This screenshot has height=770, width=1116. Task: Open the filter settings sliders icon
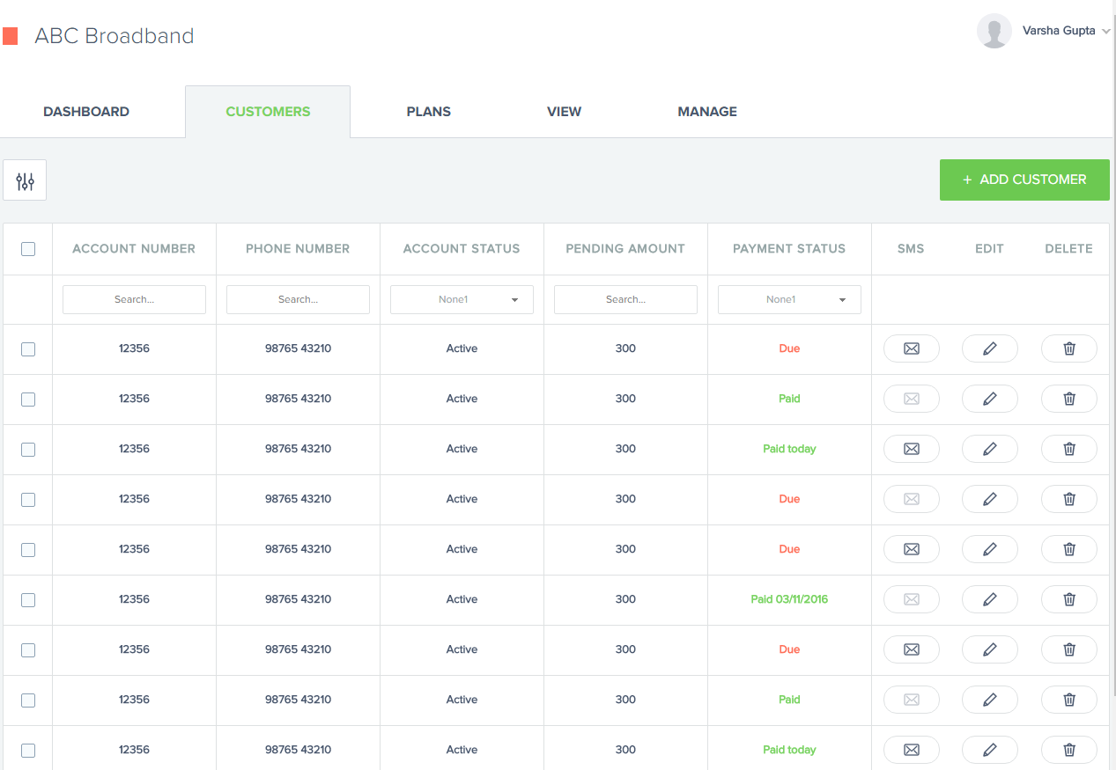tap(25, 180)
